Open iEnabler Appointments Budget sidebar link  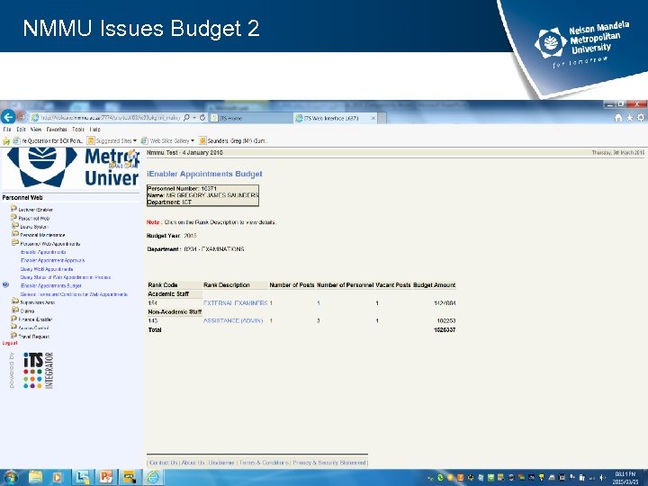(x=50, y=285)
